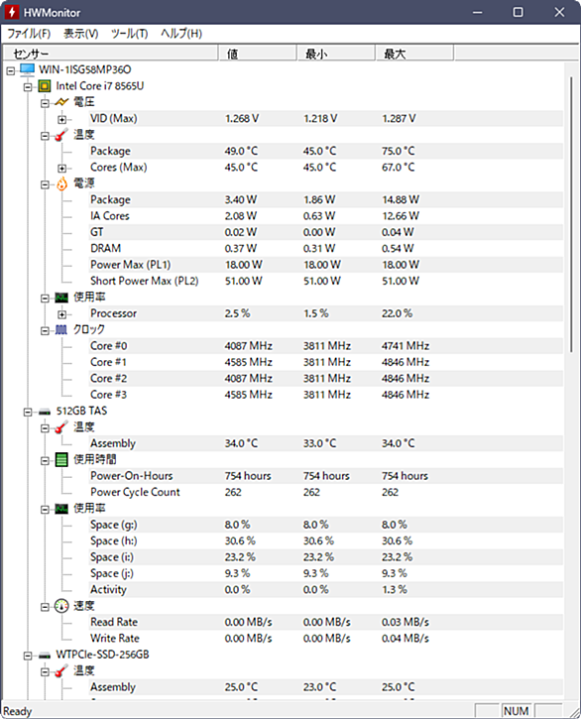Open the ファイル(F) menu

pos(29,34)
